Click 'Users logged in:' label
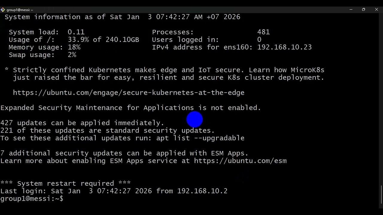This screenshot has height=215, width=383. [x=186, y=40]
